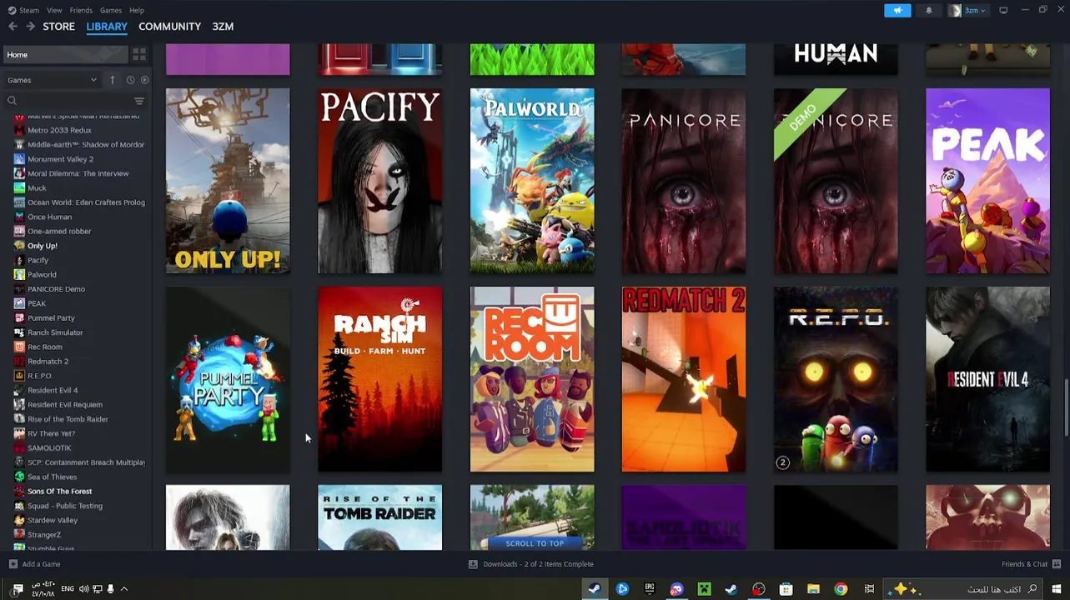Open the Palworld game cover
This screenshot has width=1070, height=600.
532,181
